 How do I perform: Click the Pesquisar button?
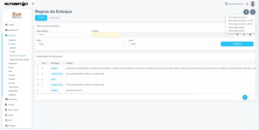tap(237, 44)
